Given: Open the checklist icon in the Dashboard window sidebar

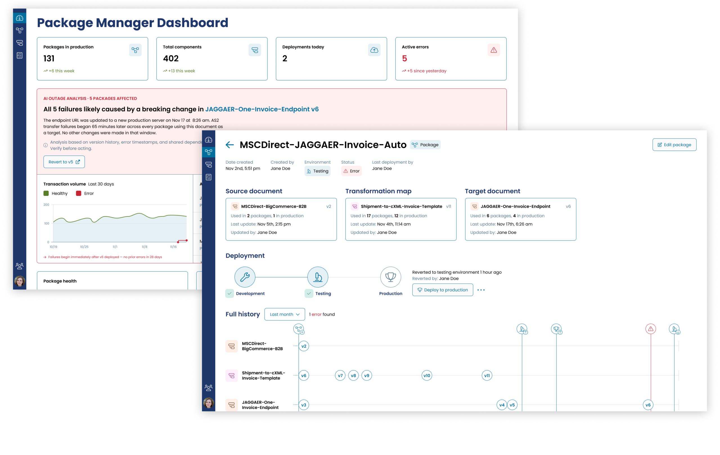Looking at the screenshot, I should 19,56.
